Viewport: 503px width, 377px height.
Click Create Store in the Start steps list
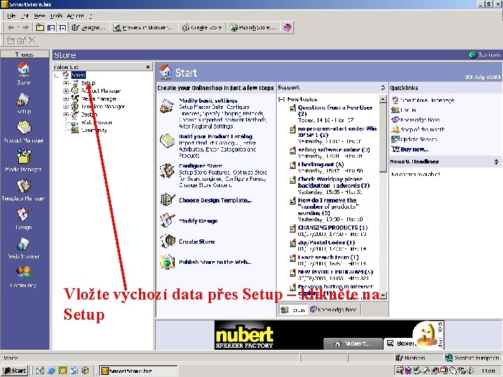click(x=196, y=242)
